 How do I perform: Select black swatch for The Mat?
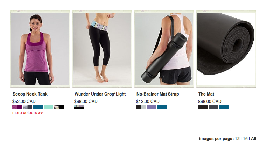(203, 107)
